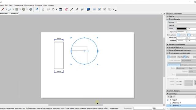Viewport: 196px width, 110px height.
Task: Select the Linear Dimension tool
Action: 53,9
